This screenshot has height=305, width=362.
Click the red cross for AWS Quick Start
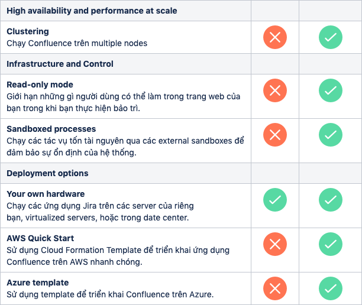[x=275, y=244]
